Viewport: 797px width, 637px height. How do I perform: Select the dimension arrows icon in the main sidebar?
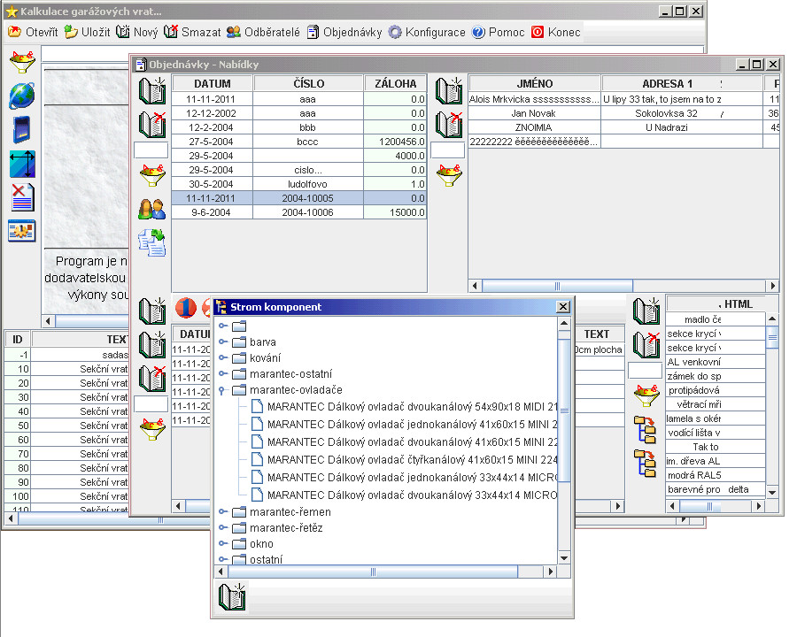pyautogui.click(x=22, y=164)
